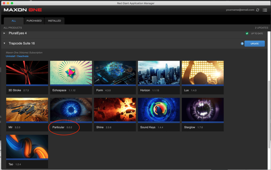The width and height of the screenshot is (271, 170).
Task: Select the Echospace plugin thumbnail
Action: [71, 73]
